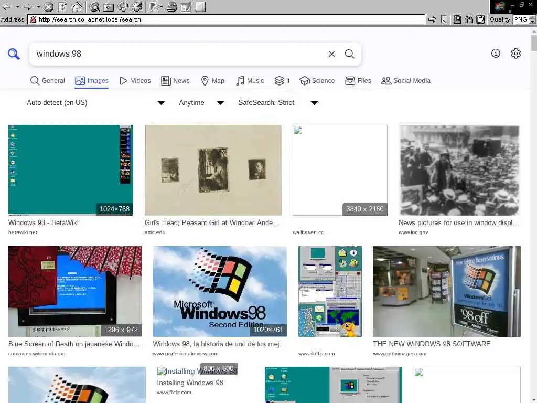This screenshot has height=403, width=537.
Task: Open the Blue Screen of Death thumbnail
Action: 74,291
